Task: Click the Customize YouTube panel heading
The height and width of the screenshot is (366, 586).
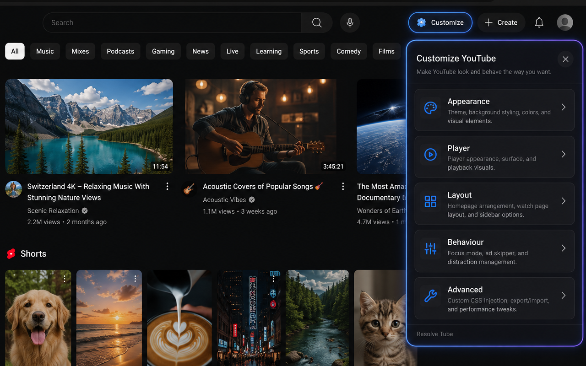Action: [456, 59]
